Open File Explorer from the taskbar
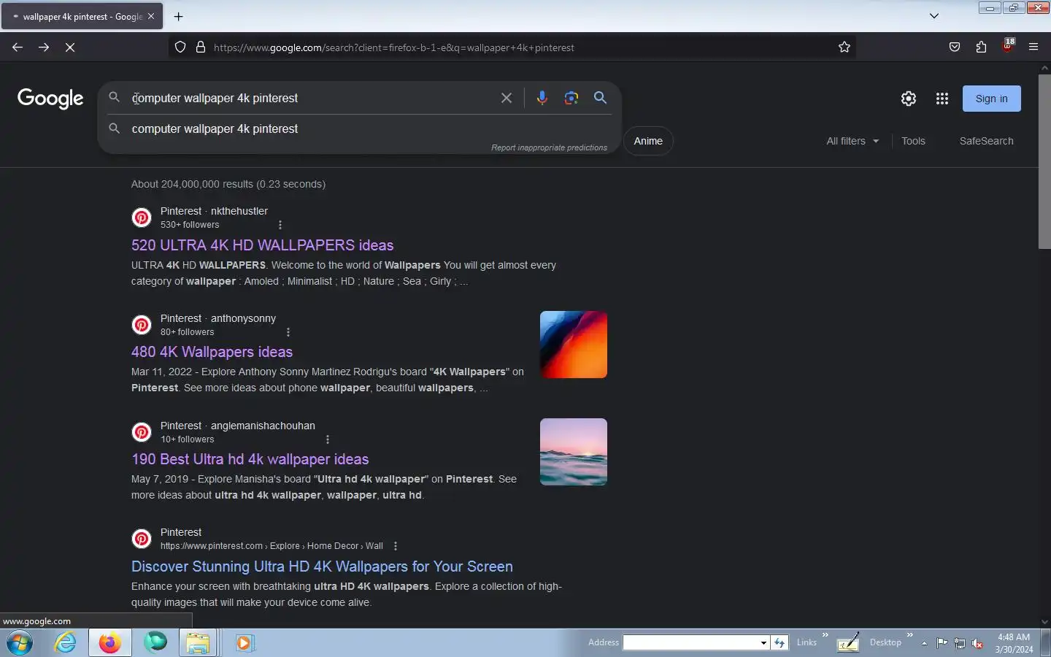The width and height of the screenshot is (1051, 657). 198,643
